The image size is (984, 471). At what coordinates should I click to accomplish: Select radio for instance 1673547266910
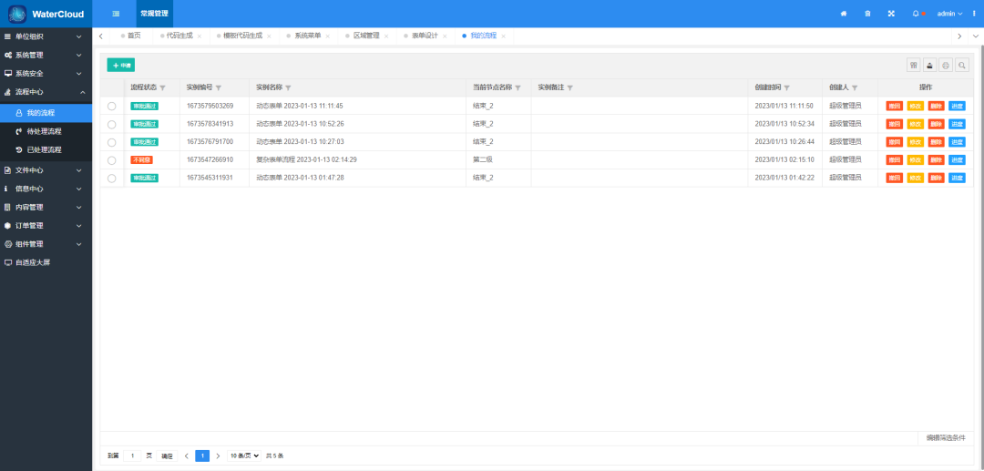(112, 160)
